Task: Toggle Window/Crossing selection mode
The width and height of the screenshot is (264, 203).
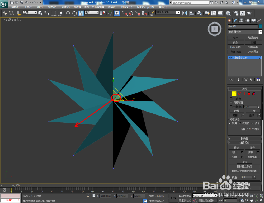Action: tap(60, 13)
